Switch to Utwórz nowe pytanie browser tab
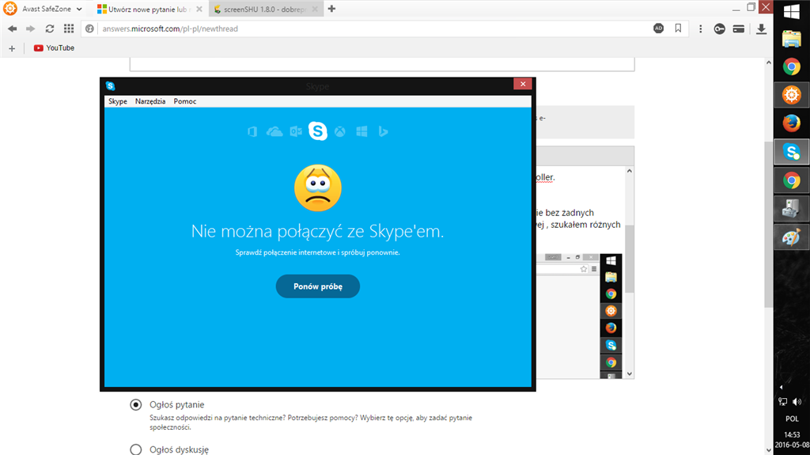 coord(150,9)
